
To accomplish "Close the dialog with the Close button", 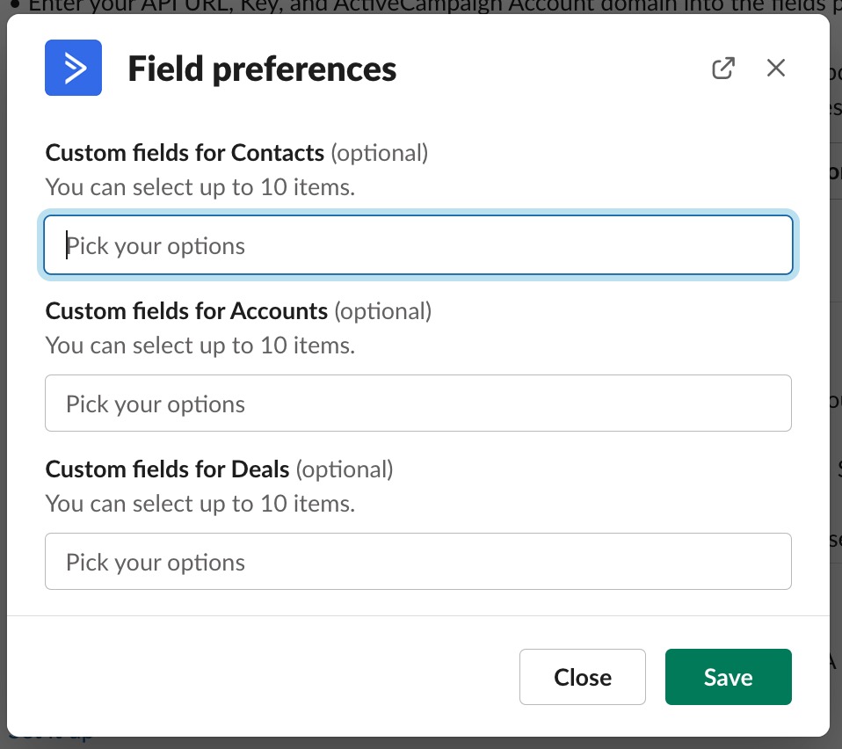I will 582,677.
